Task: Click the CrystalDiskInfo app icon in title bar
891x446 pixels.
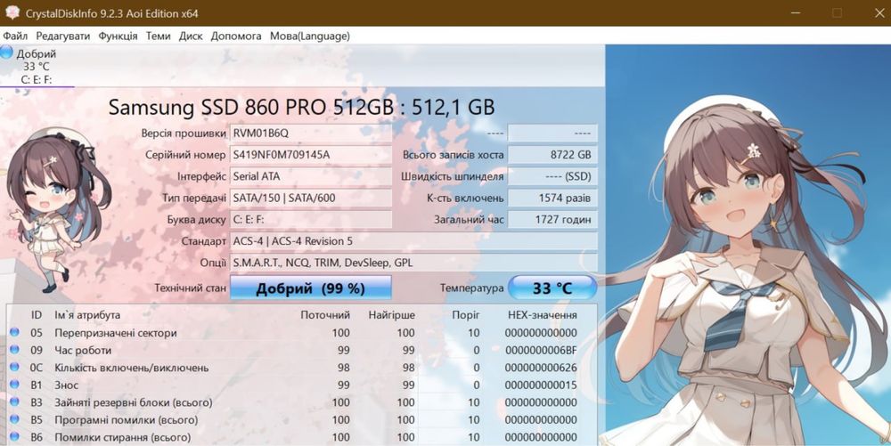Action: click(x=12, y=13)
